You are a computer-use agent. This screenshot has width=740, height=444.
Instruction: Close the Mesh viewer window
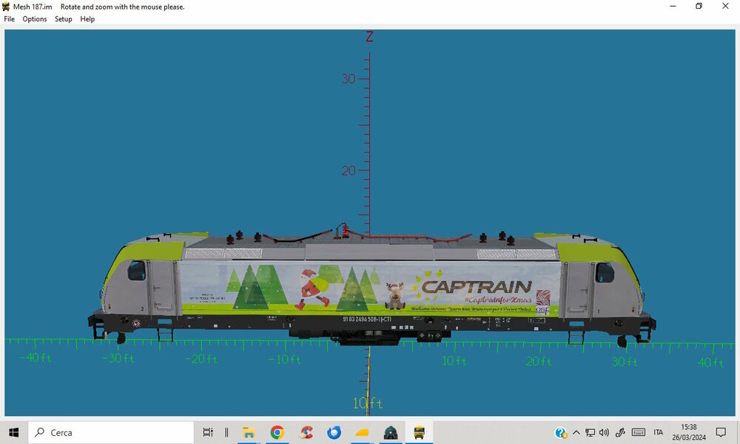(725, 6)
